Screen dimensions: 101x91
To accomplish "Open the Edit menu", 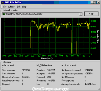I will [19, 7].
